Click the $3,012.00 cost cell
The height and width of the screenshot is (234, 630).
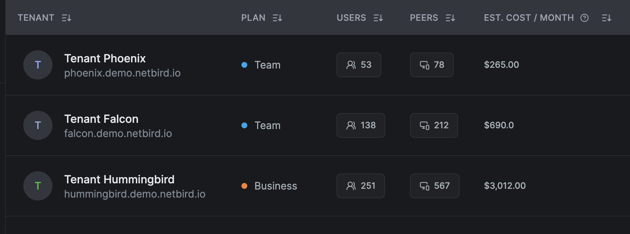pyautogui.click(x=505, y=186)
